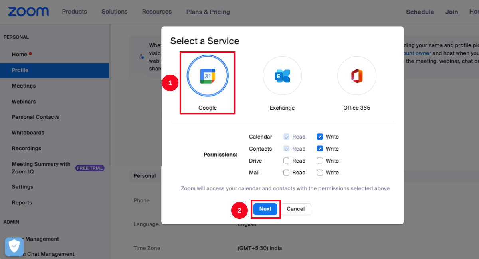Select the Google Calendar service icon
The image size is (479, 259).
click(208, 76)
